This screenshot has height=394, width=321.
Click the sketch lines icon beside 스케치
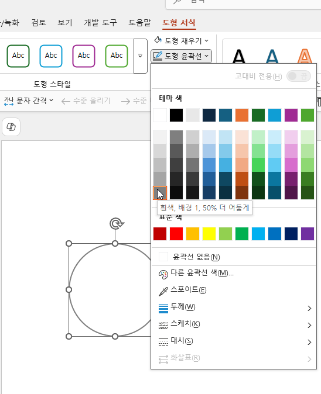[163, 326]
